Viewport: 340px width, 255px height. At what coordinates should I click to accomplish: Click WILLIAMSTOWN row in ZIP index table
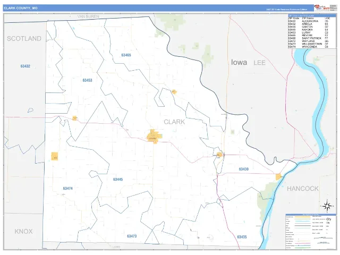[309, 44]
